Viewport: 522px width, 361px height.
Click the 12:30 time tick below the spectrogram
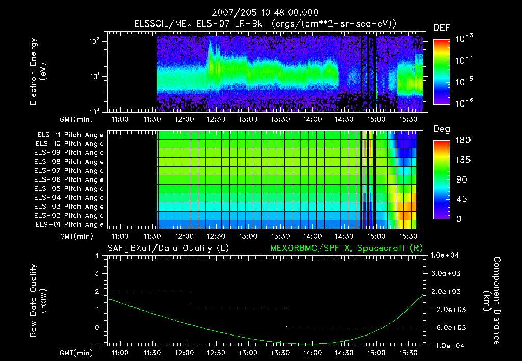click(x=216, y=119)
